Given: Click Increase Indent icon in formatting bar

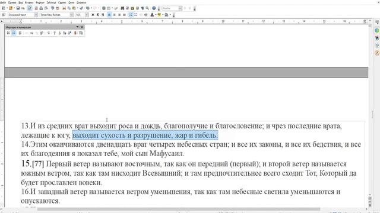Looking at the screenshot, I should [145, 15].
